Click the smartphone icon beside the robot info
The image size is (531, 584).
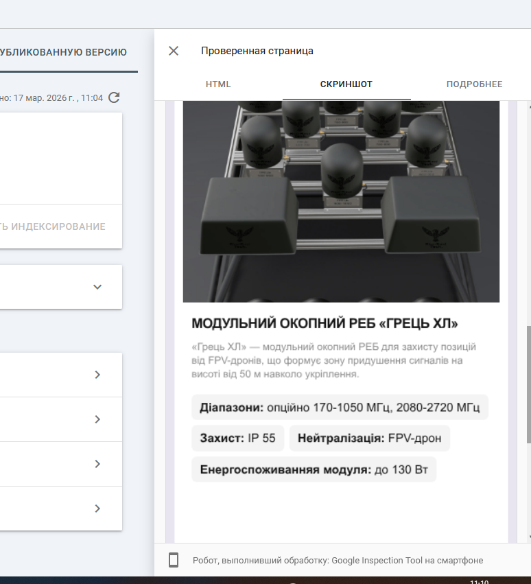click(174, 560)
